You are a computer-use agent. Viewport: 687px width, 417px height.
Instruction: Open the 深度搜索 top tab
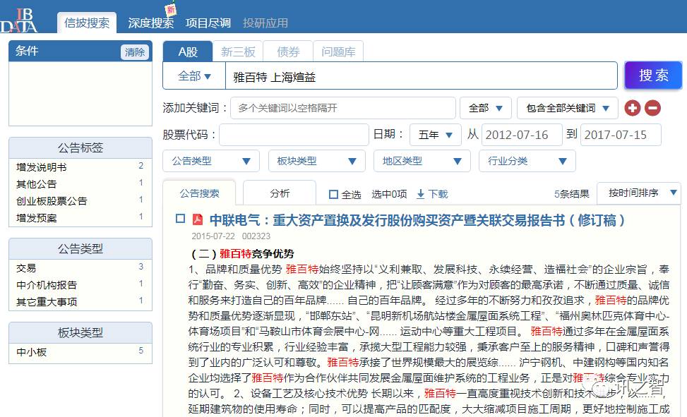point(150,23)
